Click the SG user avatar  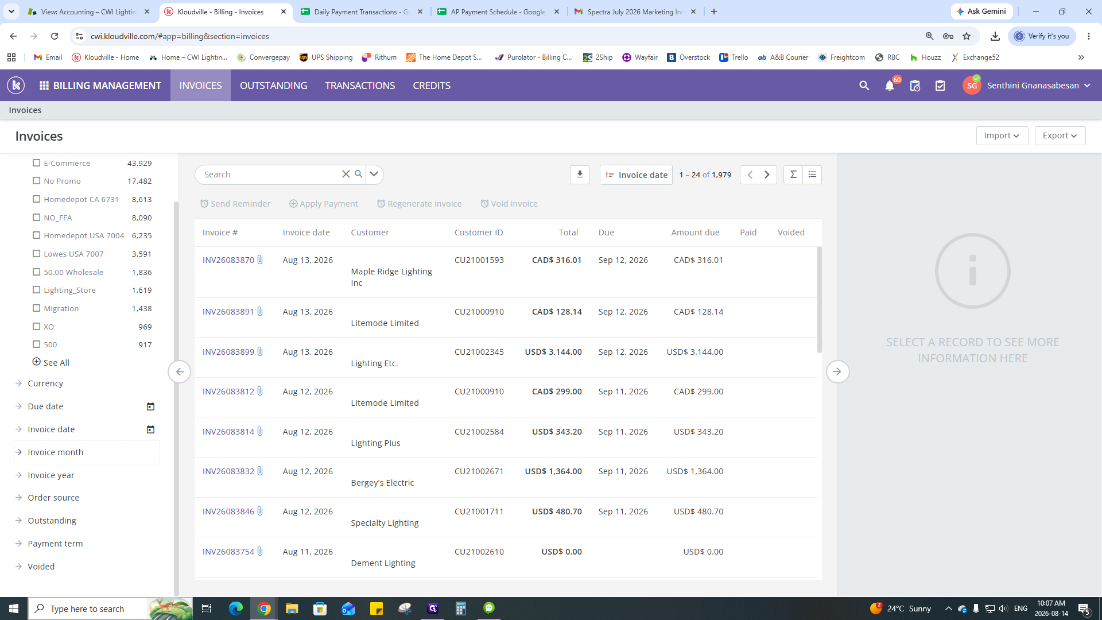[972, 86]
